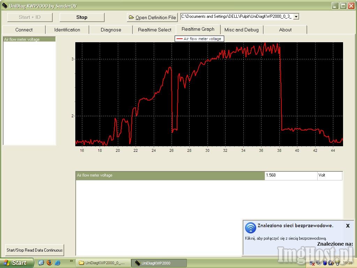Click the Stop button
The height and width of the screenshot is (268, 357).
82,17
